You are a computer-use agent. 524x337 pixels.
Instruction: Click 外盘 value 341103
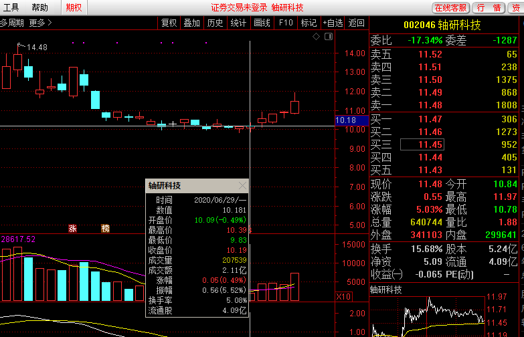[x=426, y=235]
